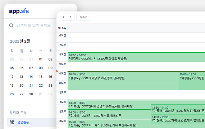Select date 07 in mini calendar
This screenshot has height=129, width=205.
(x=31, y=68)
